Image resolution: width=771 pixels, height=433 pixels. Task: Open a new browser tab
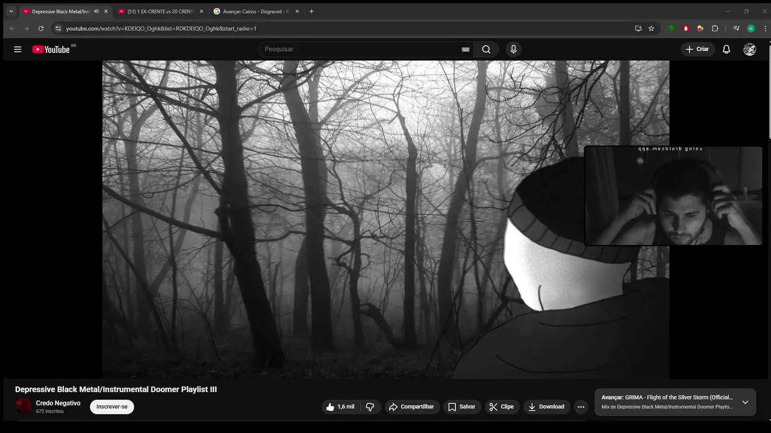coord(311,11)
